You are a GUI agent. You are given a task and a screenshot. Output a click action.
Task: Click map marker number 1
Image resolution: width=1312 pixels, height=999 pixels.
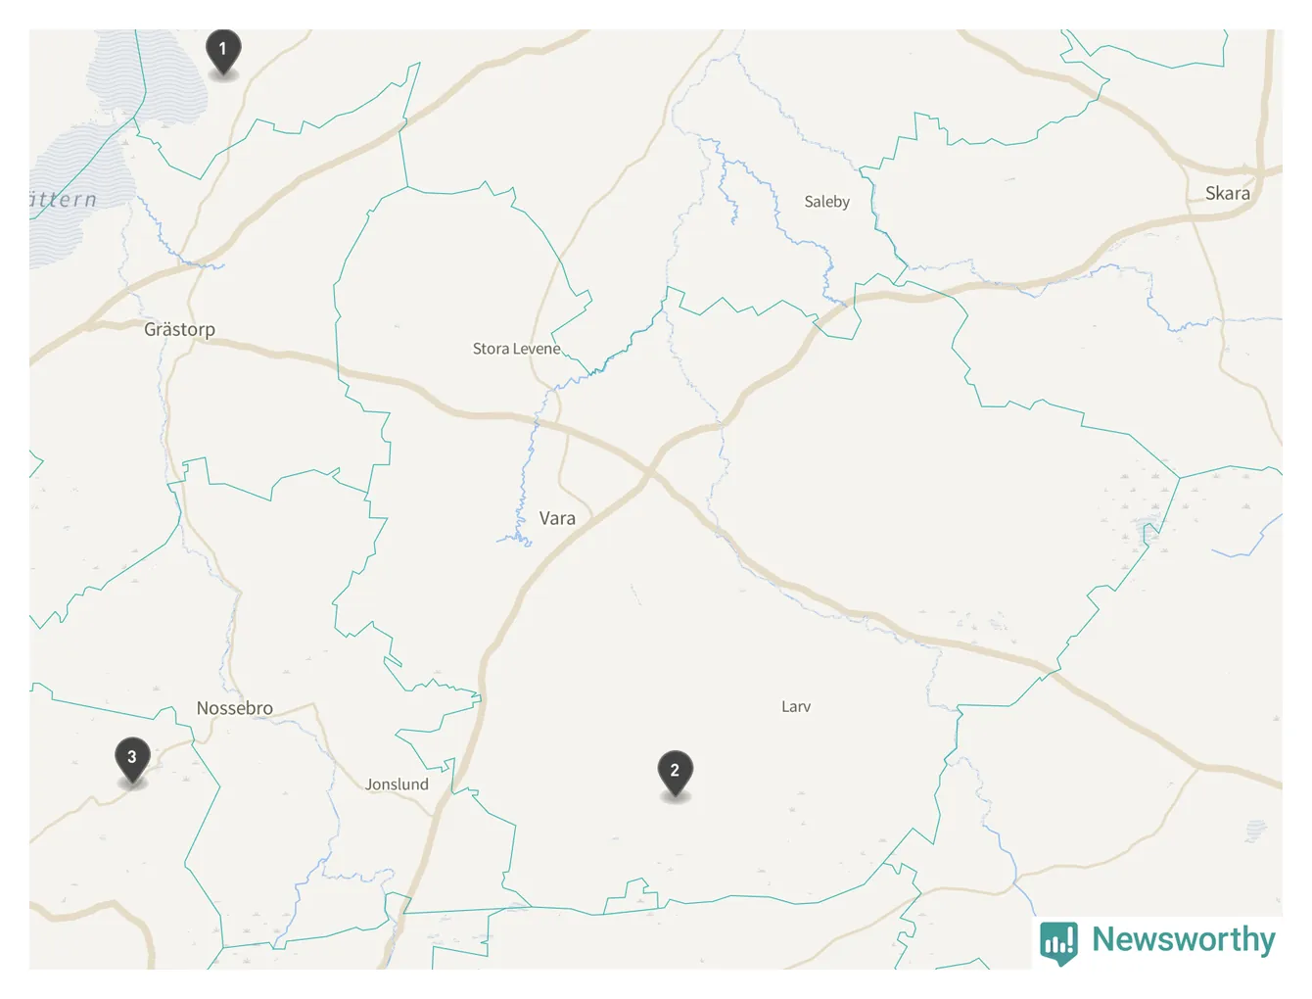coord(223,51)
